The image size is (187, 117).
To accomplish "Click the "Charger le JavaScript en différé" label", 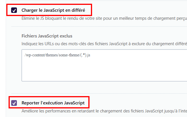I will 53,10.
